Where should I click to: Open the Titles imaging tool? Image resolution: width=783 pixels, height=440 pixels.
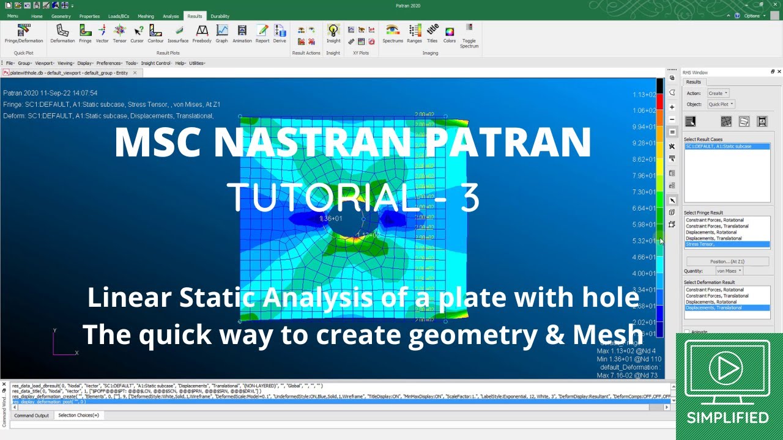coord(432,34)
